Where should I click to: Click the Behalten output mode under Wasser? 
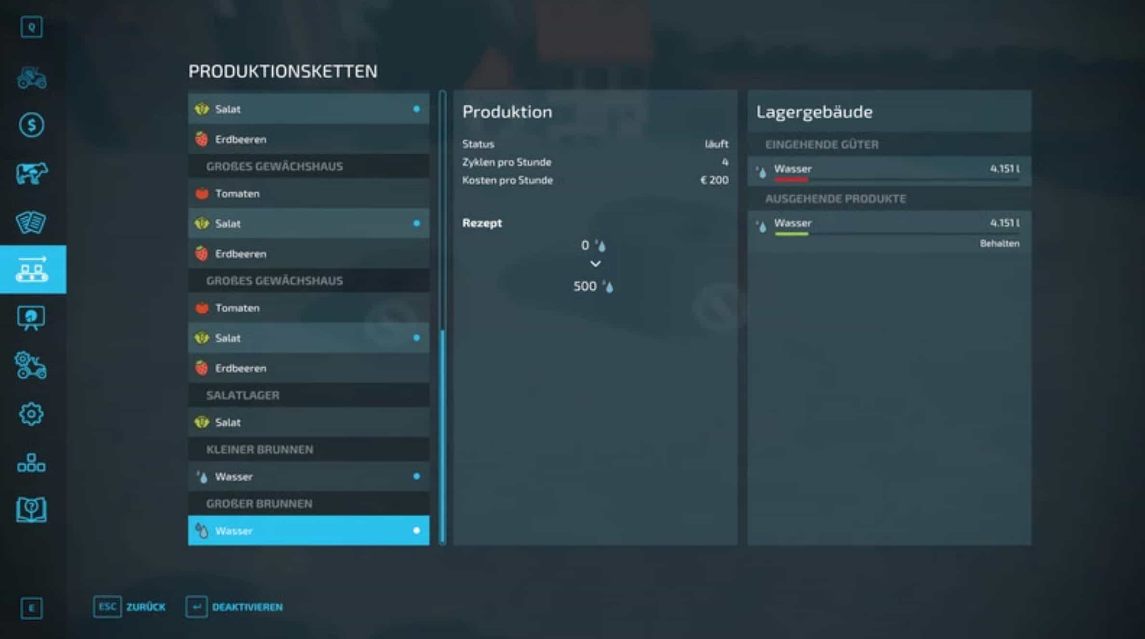coord(999,243)
